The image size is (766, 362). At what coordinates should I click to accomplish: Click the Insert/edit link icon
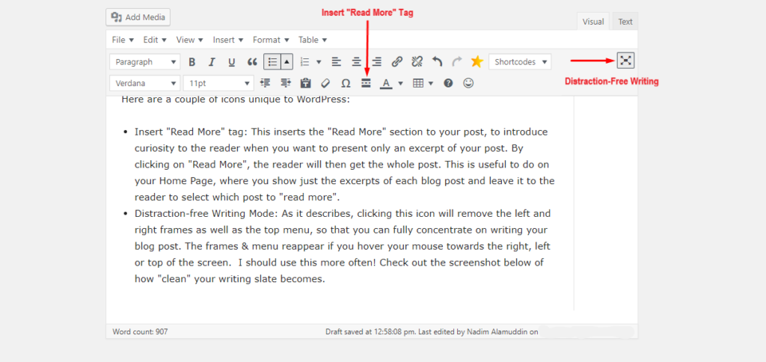(397, 62)
